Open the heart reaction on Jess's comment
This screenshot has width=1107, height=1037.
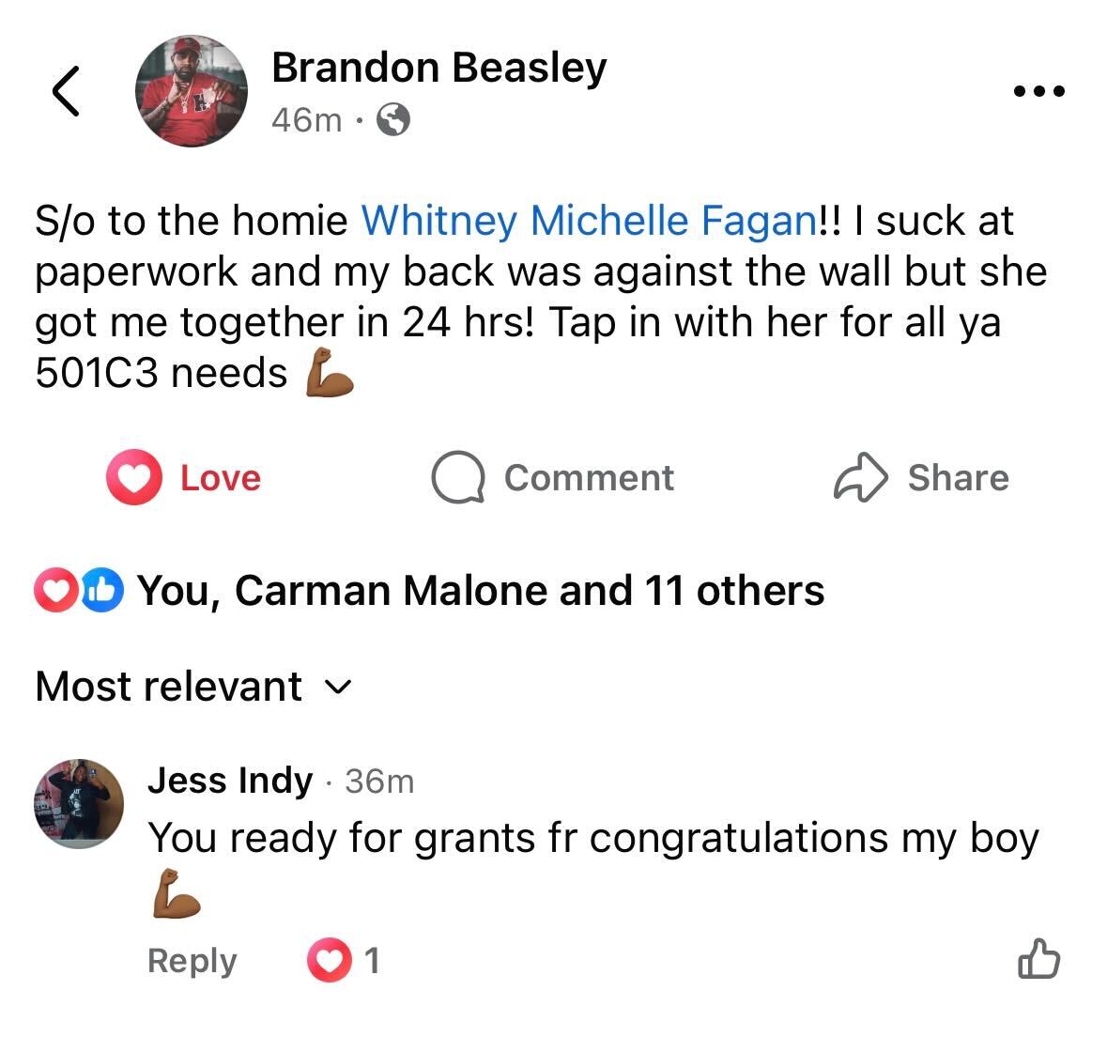click(328, 961)
